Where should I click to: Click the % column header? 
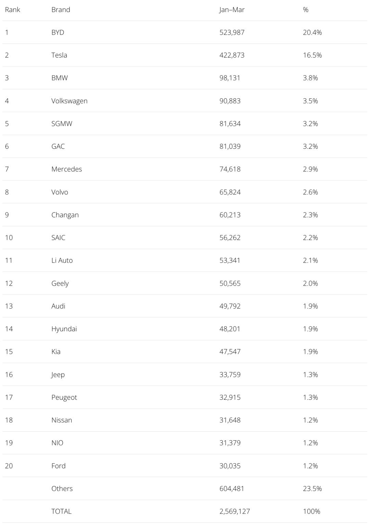coord(306,10)
